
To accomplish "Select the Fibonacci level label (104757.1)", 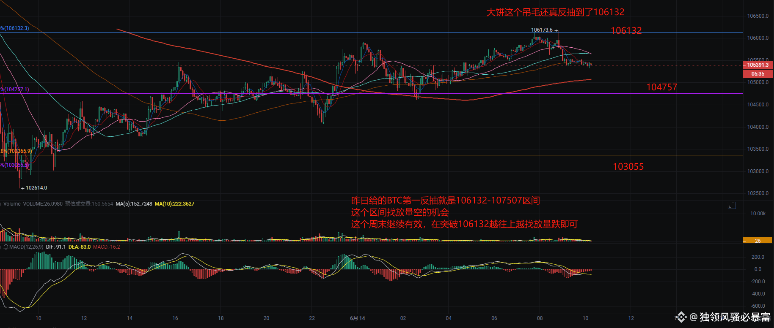I will coord(16,89).
